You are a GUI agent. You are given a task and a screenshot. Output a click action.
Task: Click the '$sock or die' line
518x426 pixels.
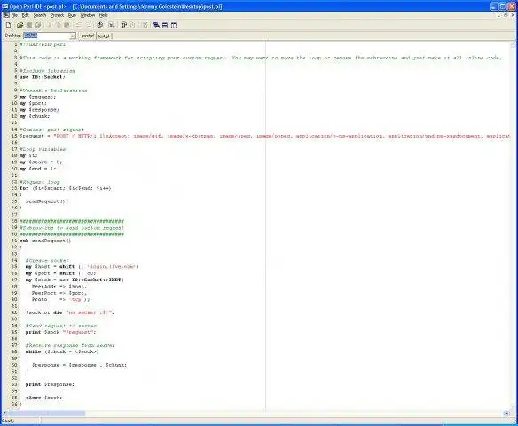(x=70, y=312)
